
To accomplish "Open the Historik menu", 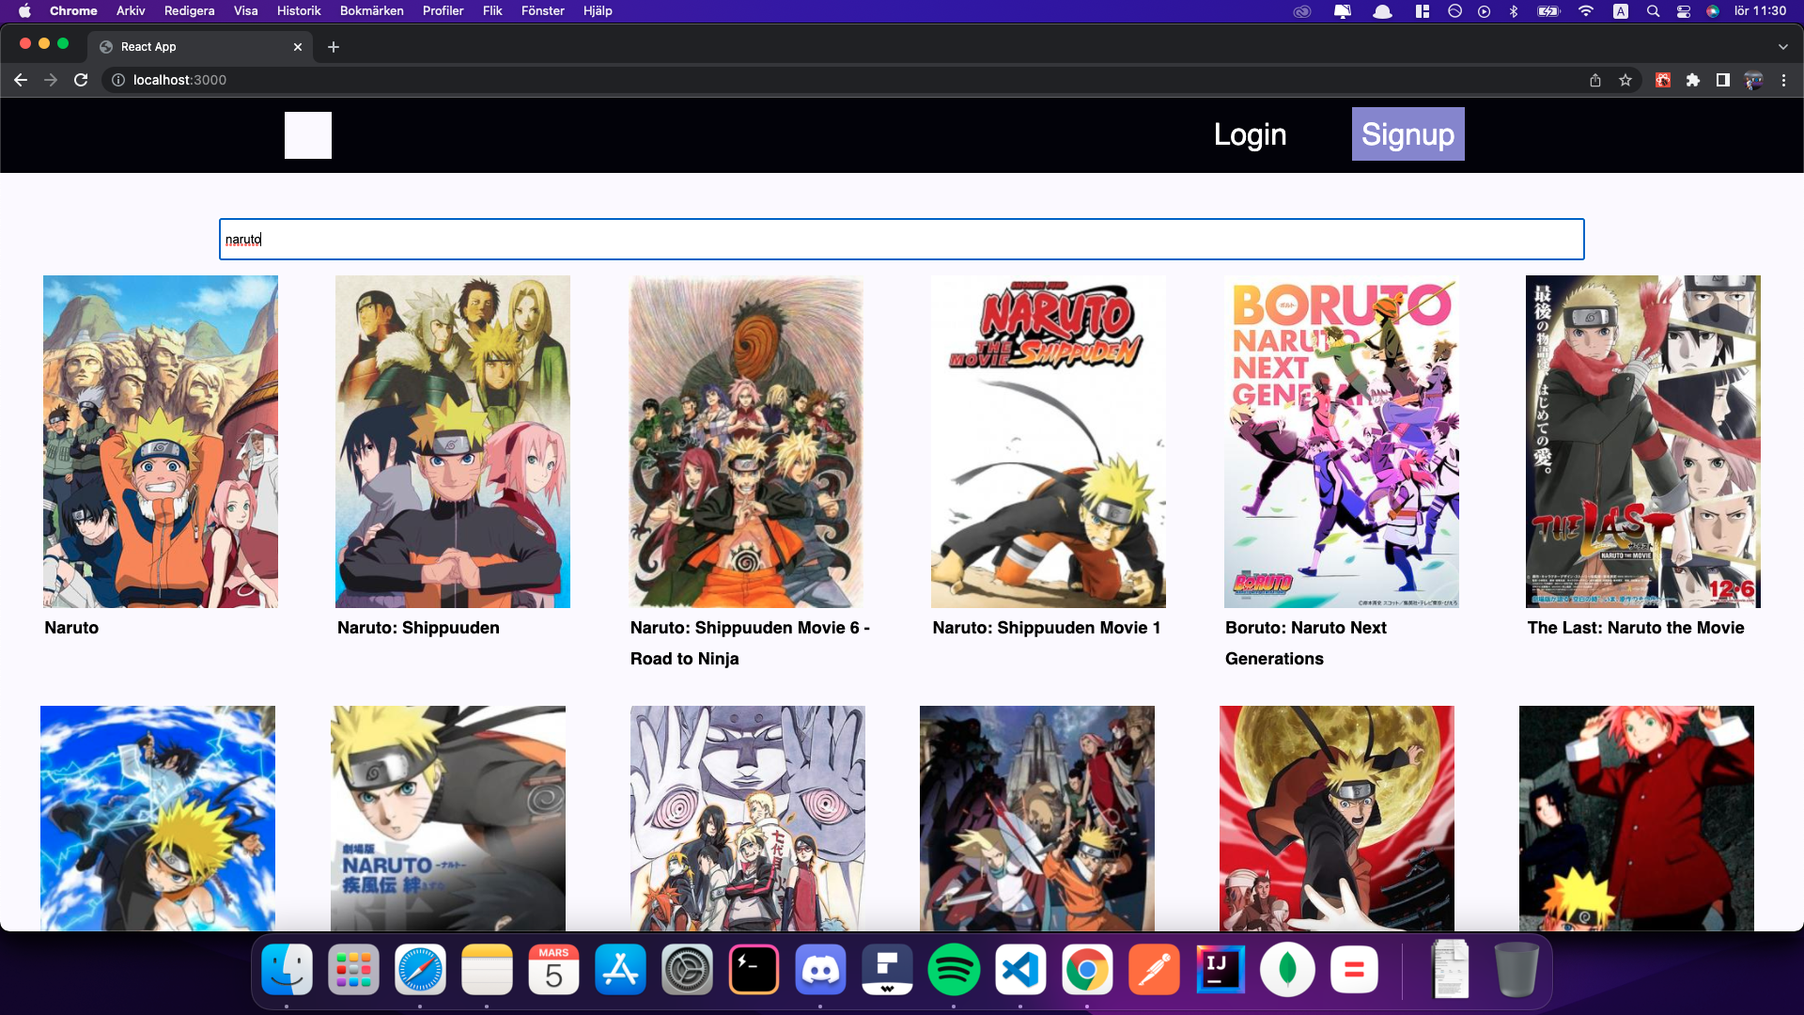I will pyautogui.click(x=299, y=11).
